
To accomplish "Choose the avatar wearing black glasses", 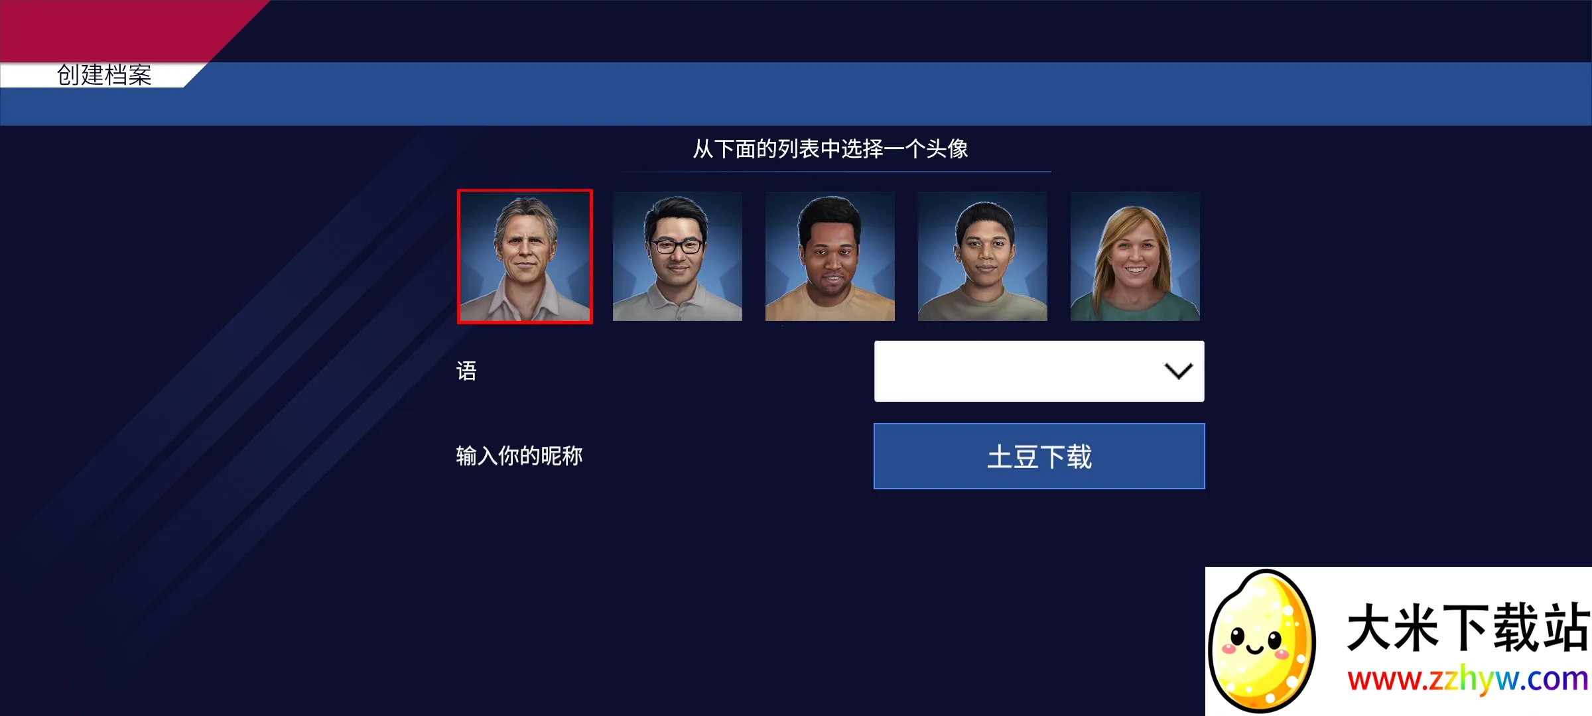I will coord(677,257).
